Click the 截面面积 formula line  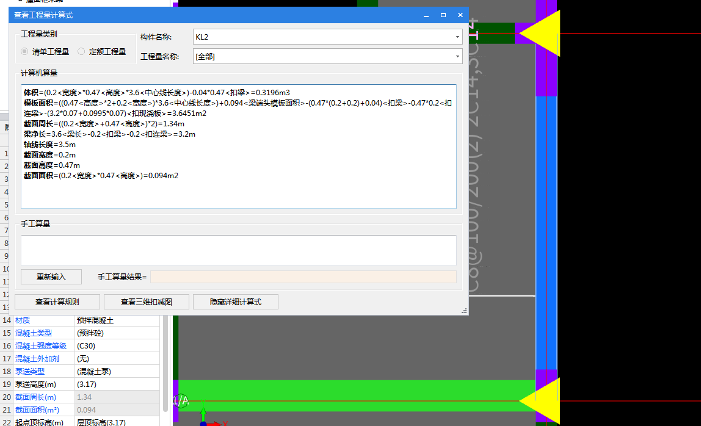tap(101, 176)
